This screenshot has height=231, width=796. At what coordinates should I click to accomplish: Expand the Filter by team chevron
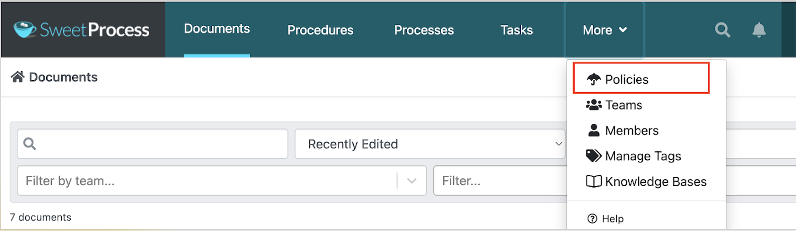pos(411,181)
